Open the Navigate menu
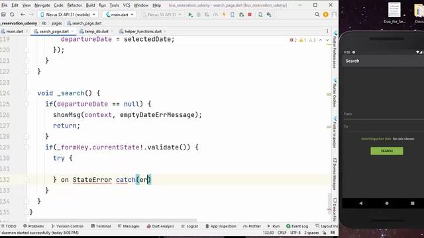 (x=42, y=5)
